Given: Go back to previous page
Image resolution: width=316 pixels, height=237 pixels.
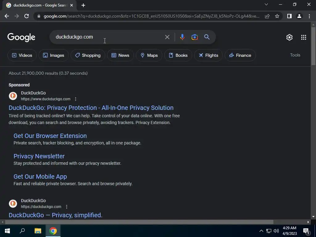Looking at the screenshot, I should click(7, 16).
